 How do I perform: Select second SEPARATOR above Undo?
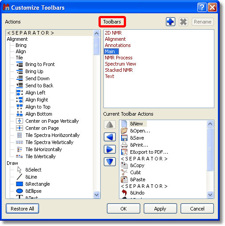pos(144,186)
